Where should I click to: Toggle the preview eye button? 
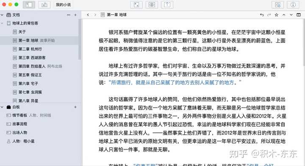click(152, 5)
